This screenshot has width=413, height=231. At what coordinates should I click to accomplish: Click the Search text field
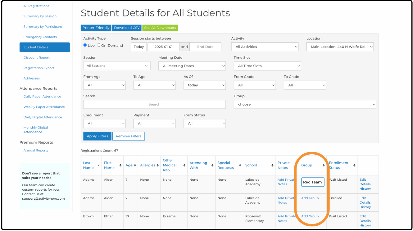coord(155,104)
